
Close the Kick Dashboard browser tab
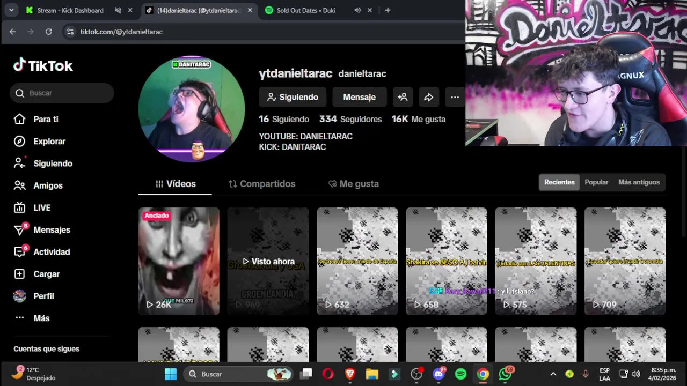point(130,10)
